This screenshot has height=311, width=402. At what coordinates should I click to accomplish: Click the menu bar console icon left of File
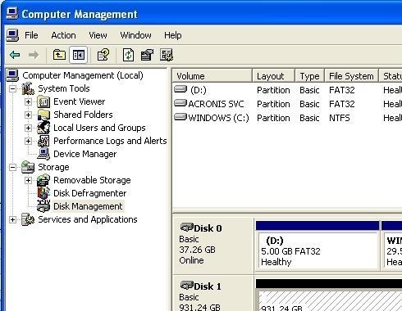pyautogui.click(x=12, y=35)
